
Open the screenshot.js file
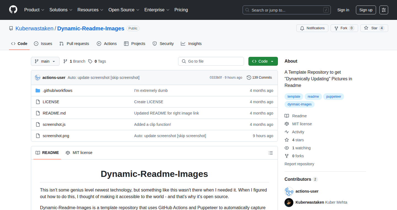(x=54, y=124)
